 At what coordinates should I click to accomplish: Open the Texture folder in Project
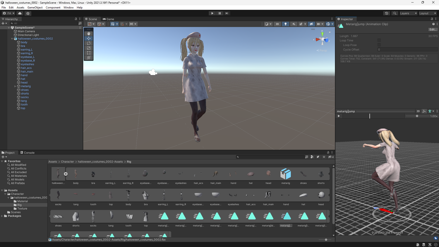pos(22,209)
